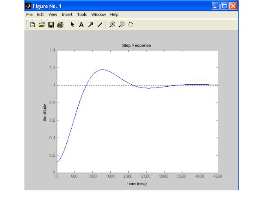Click the 'Time (sec)' x-axis label
Viewport: 263px width, 199px height.
pyautogui.click(x=136, y=184)
